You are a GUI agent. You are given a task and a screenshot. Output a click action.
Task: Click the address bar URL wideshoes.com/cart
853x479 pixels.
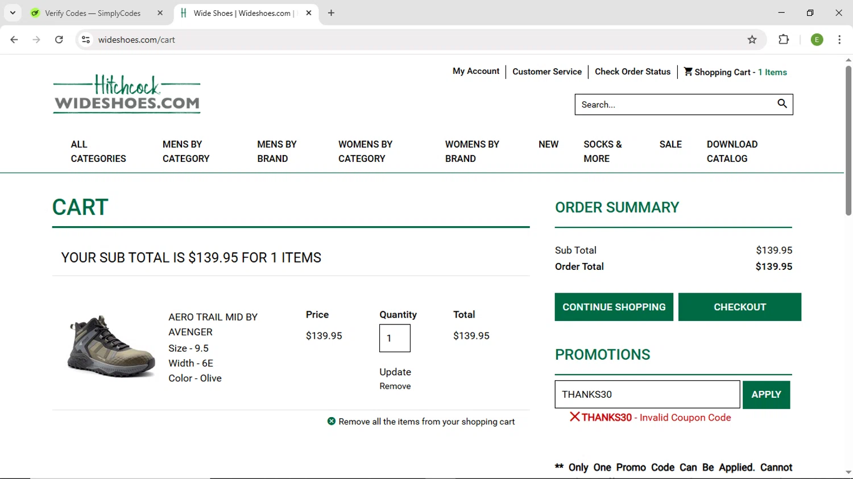[x=136, y=40]
